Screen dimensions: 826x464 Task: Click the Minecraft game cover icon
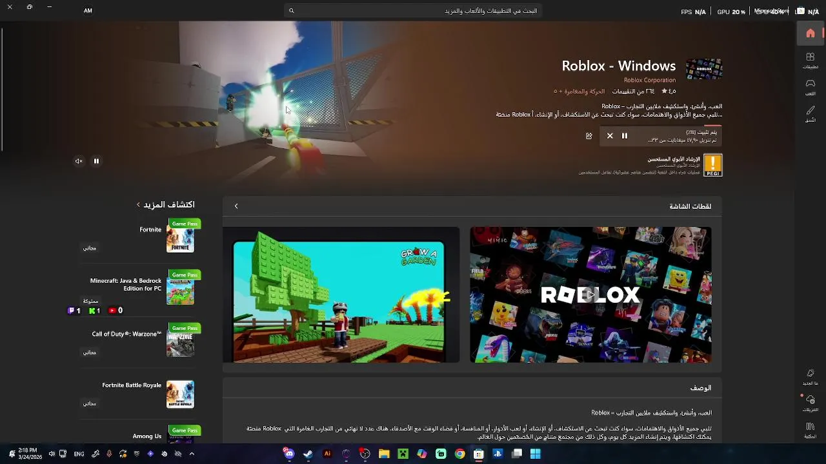click(x=180, y=291)
